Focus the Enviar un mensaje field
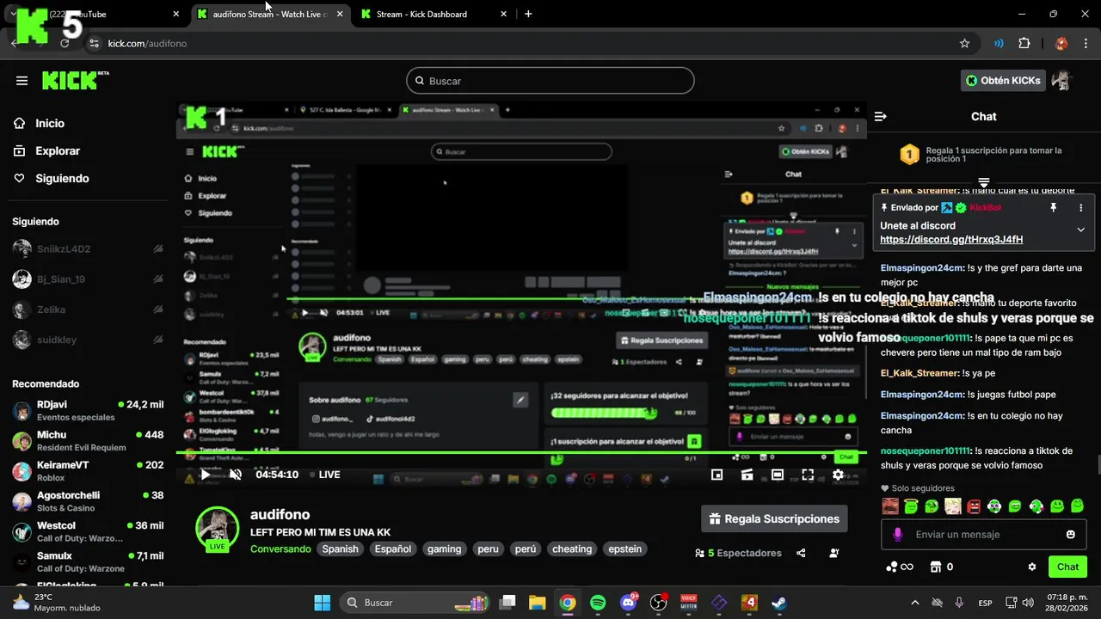Screen dimensions: 1101x619 [984, 535]
